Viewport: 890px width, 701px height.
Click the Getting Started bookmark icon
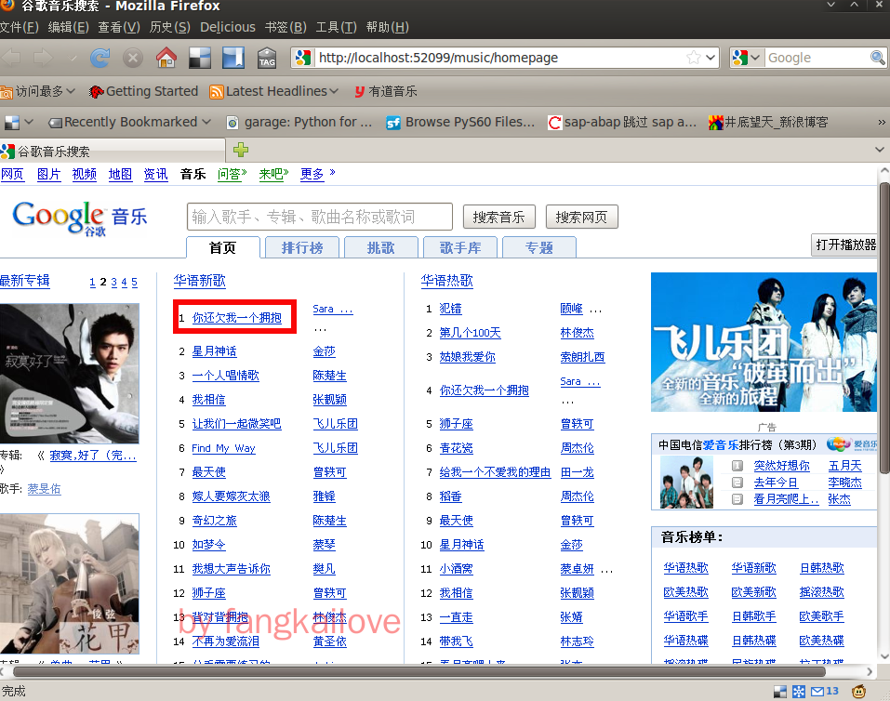tap(97, 91)
